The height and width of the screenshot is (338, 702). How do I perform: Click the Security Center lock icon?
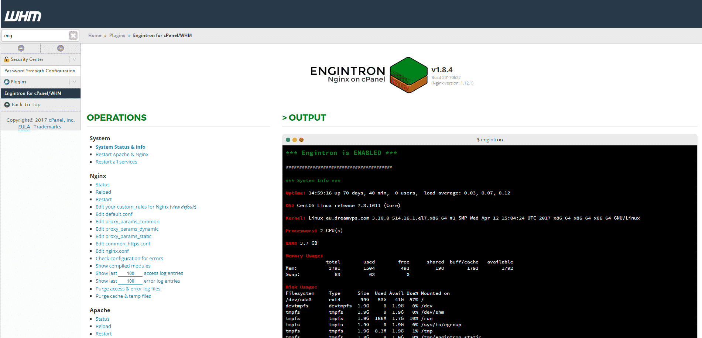7,59
